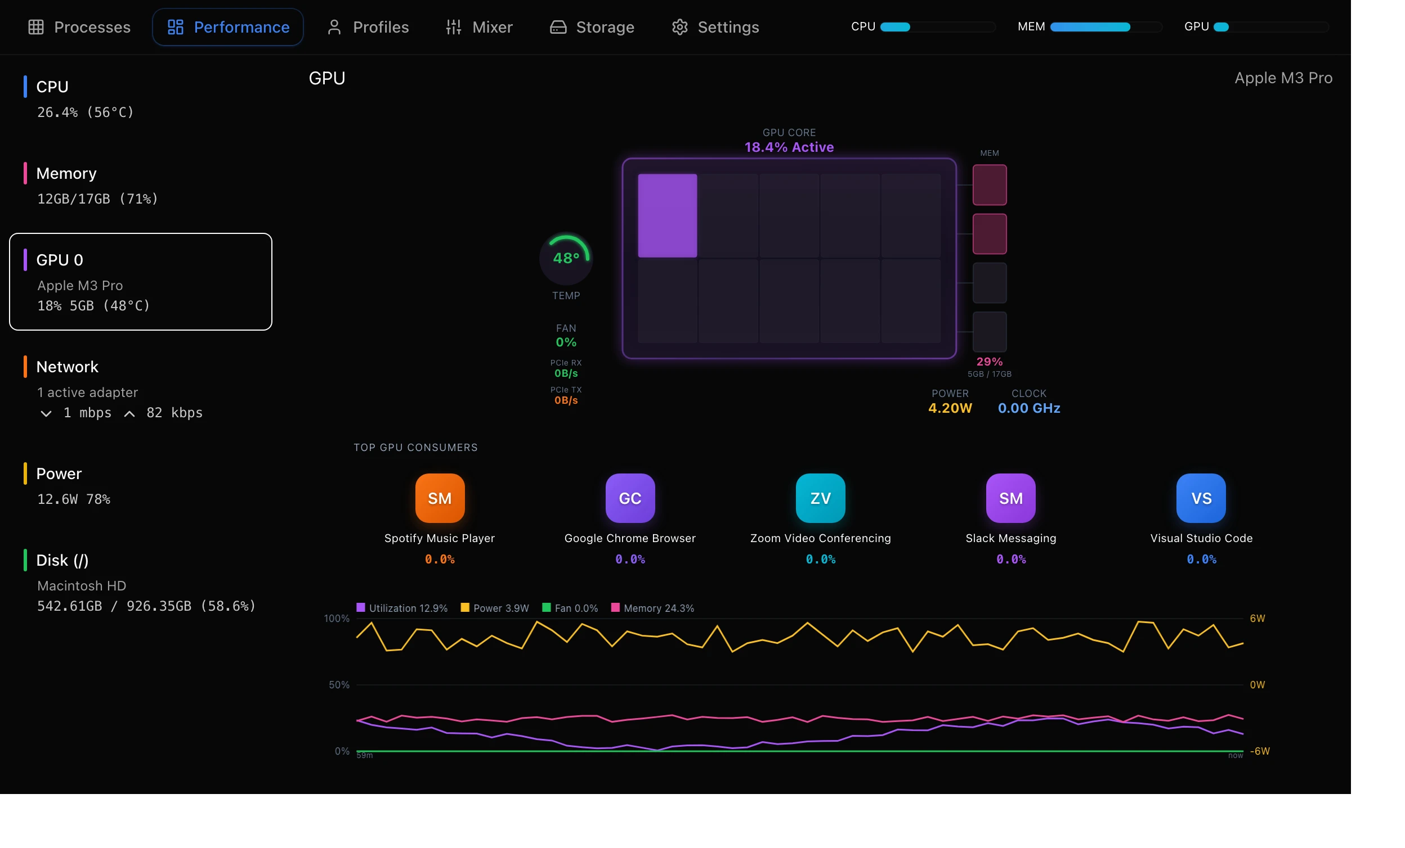Open the Slack Messaging icon
Viewport: 1405px width, 848px height.
pos(1011,498)
